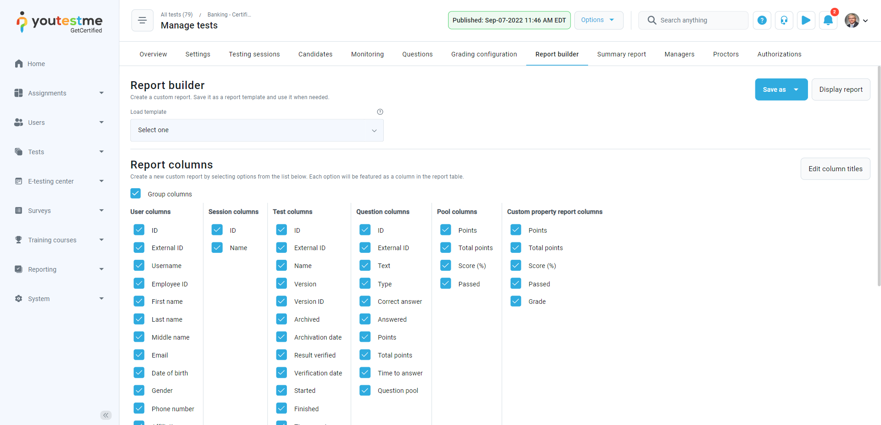The image size is (881, 425).
Task: Click the Display report button
Action: point(840,89)
